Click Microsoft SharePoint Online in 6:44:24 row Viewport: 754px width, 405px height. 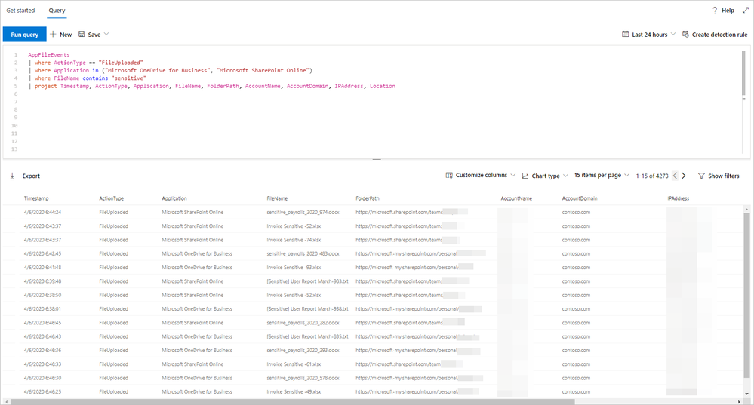pos(192,212)
